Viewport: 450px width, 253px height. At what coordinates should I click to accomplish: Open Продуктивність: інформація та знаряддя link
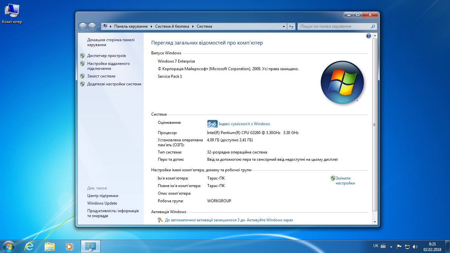point(113,213)
